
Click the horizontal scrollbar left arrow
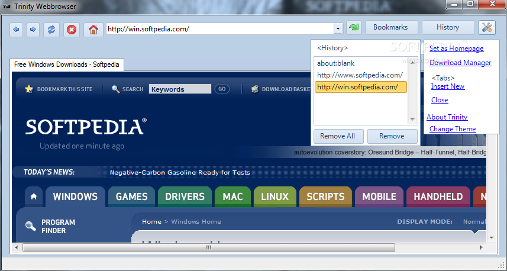point(17,248)
